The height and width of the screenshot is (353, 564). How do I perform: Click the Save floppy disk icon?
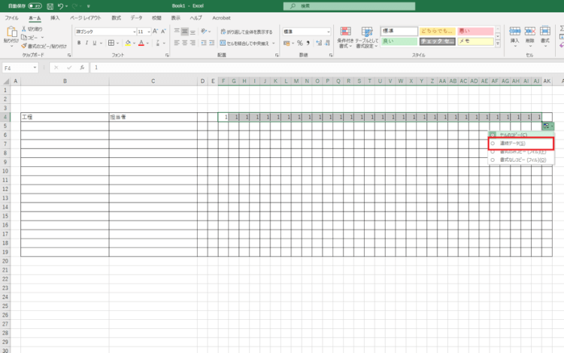coord(49,5)
